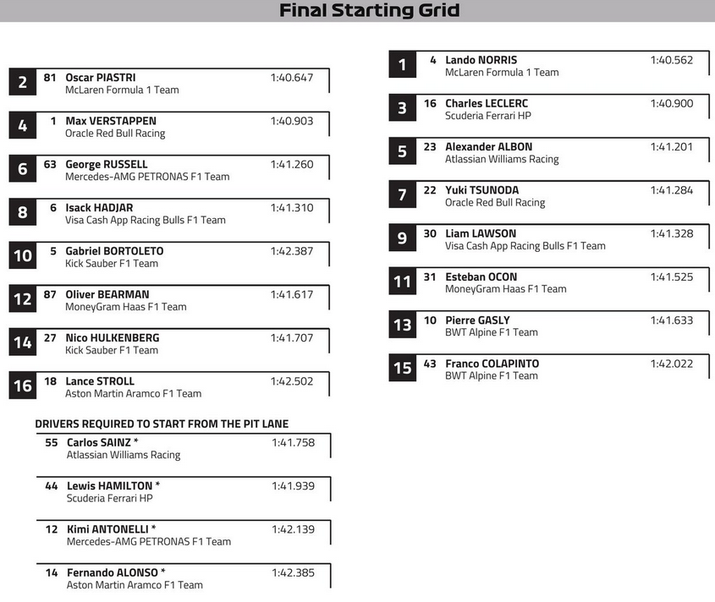
Task: Select George RUSSELL's car number 63
Action: click(x=50, y=164)
